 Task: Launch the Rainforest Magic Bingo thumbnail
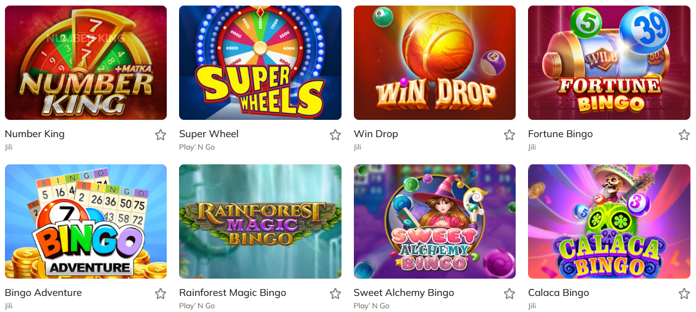tap(260, 221)
